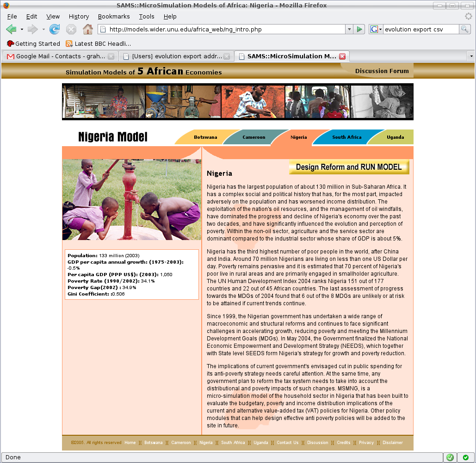Click the green Back arrow button

coord(11,30)
